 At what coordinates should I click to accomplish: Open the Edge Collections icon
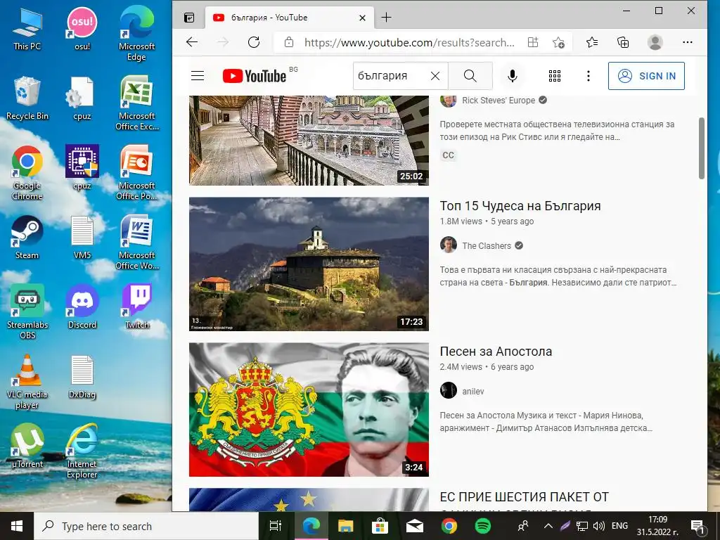coord(623,43)
